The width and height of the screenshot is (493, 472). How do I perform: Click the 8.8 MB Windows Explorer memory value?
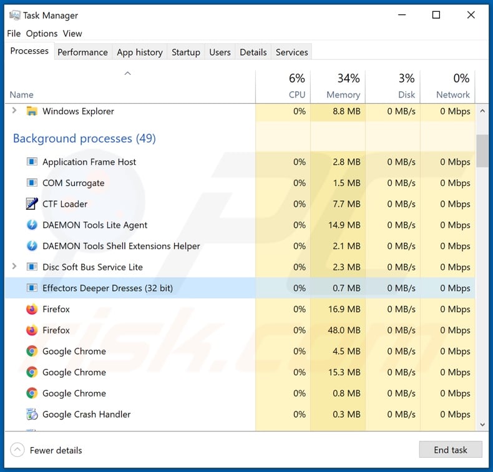click(x=346, y=111)
